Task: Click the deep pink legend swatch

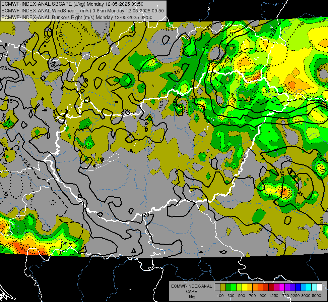Action: point(276,287)
